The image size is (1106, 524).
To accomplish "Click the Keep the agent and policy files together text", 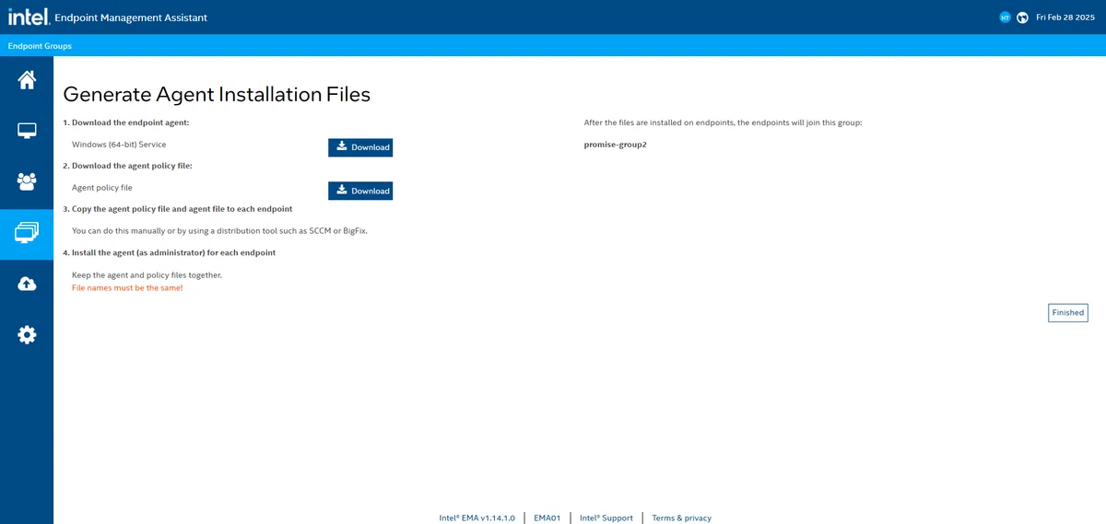I will pos(147,275).
